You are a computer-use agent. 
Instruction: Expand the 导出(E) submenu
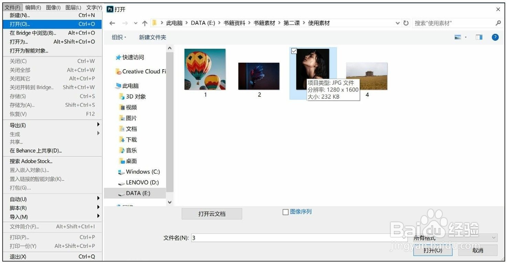point(52,125)
